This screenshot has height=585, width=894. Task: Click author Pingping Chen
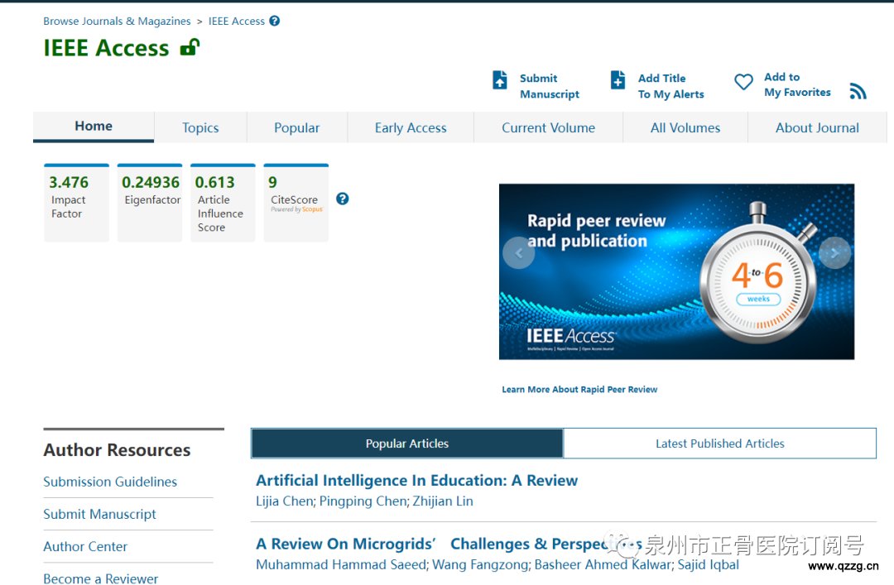pos(363,501)
